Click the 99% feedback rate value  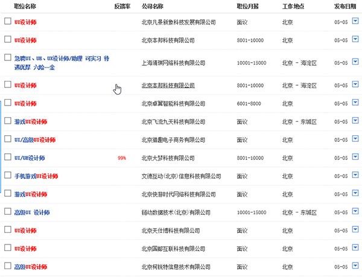coord(122,158)
